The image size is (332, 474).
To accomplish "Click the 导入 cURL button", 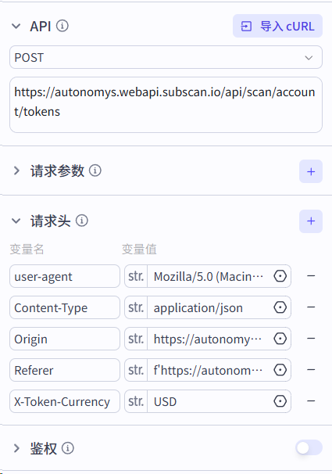I will pyautogui.click(x=277, y=26).
